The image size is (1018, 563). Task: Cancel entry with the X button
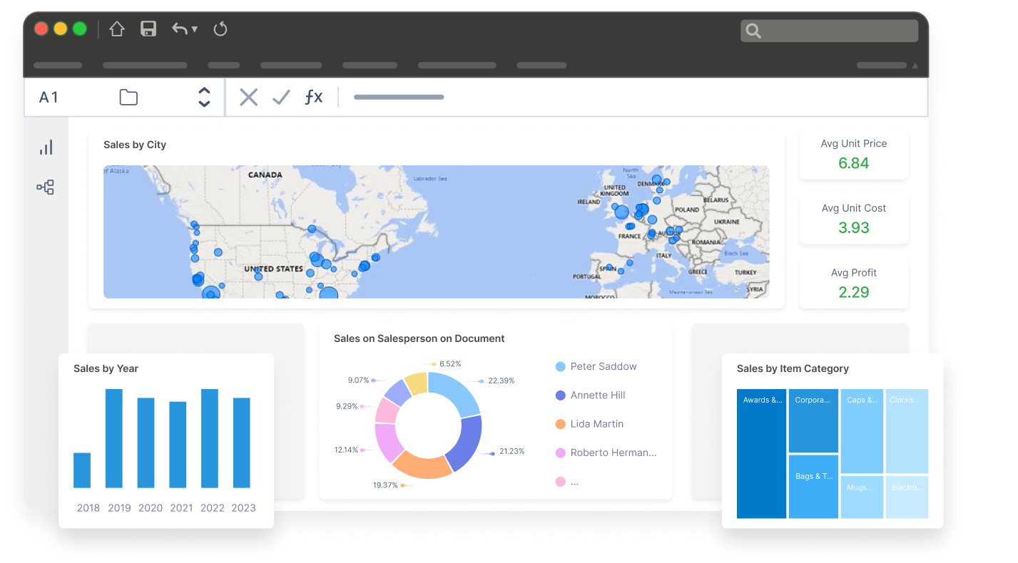[x=248, y=97]
